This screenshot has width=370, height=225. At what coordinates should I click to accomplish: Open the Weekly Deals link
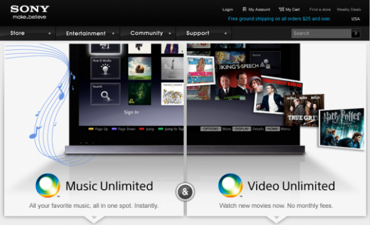[x=349, y=9]
